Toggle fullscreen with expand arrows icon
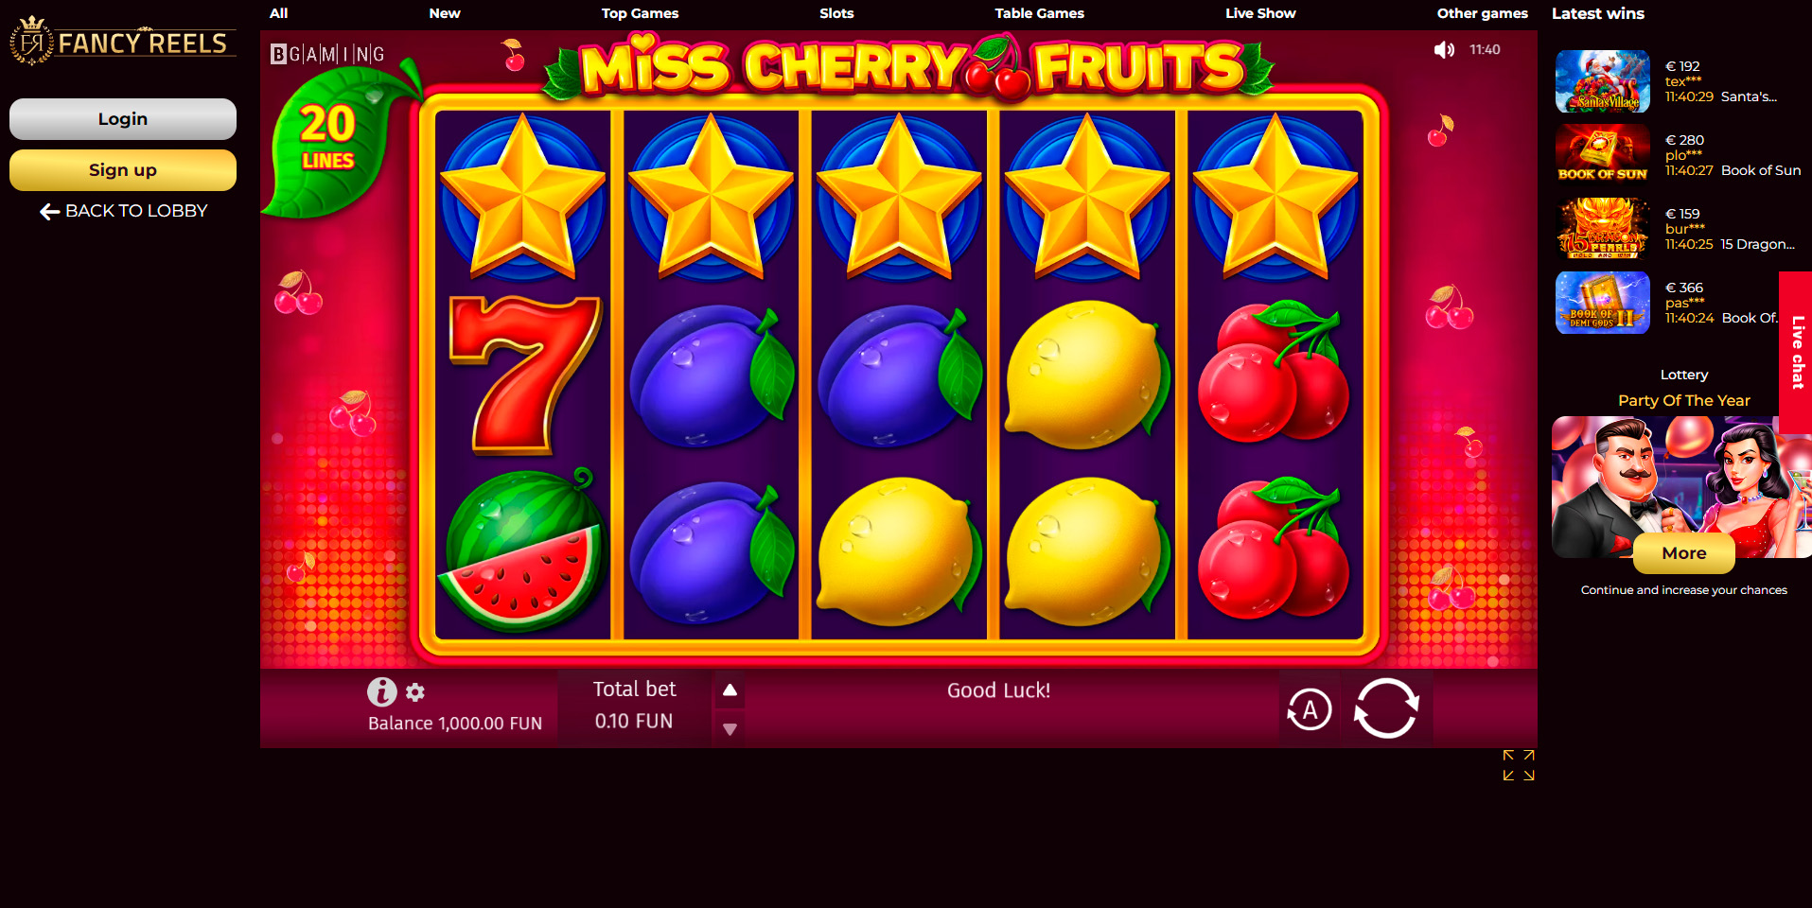Viewport: 1812px width, 908px height. click(1519, 765)
